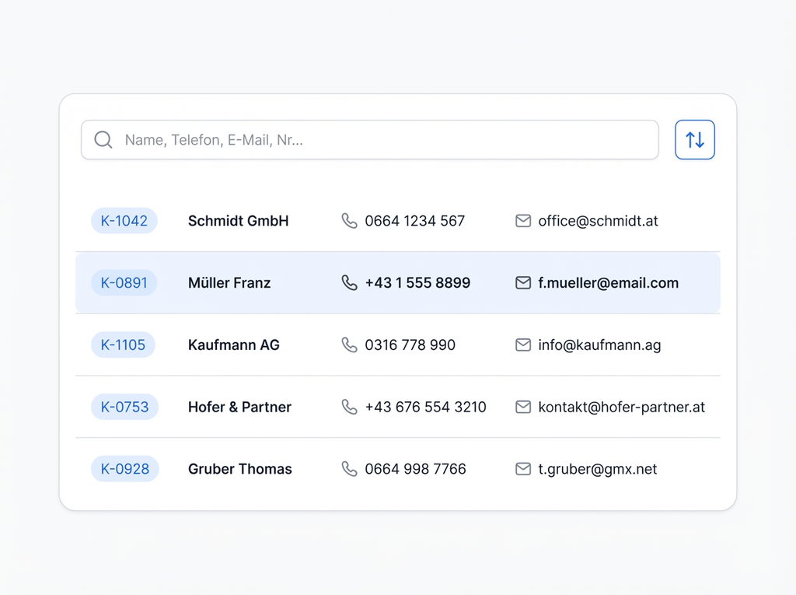Click mail icon next to f.mueller@email.com

[523, 283]
